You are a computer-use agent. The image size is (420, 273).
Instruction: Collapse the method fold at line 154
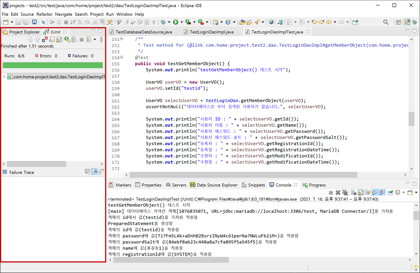[x=121, y=57]
